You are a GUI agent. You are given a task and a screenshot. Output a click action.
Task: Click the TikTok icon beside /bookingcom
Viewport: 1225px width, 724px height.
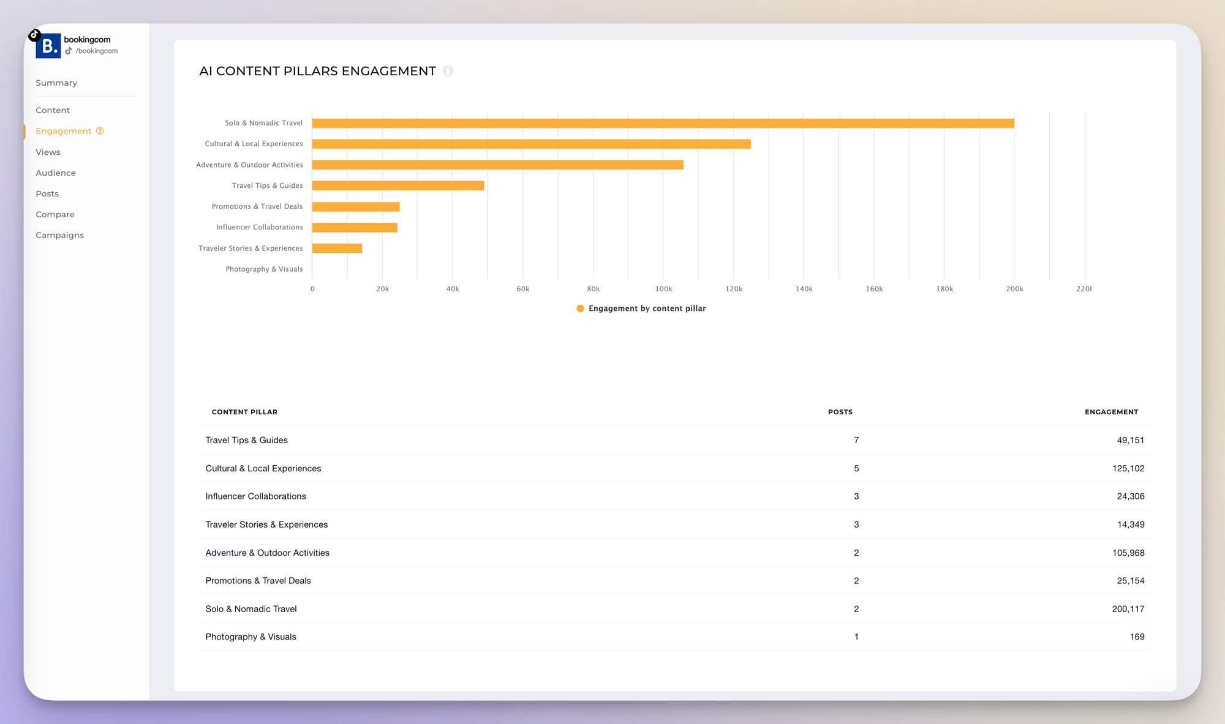click(x=69, y=51)
